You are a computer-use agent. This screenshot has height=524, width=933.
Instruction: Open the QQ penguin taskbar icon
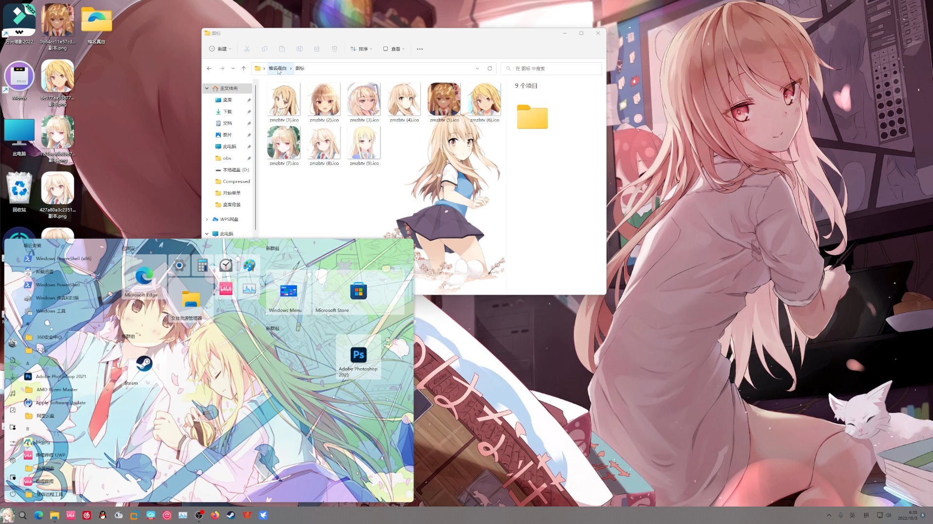[103, 515]
